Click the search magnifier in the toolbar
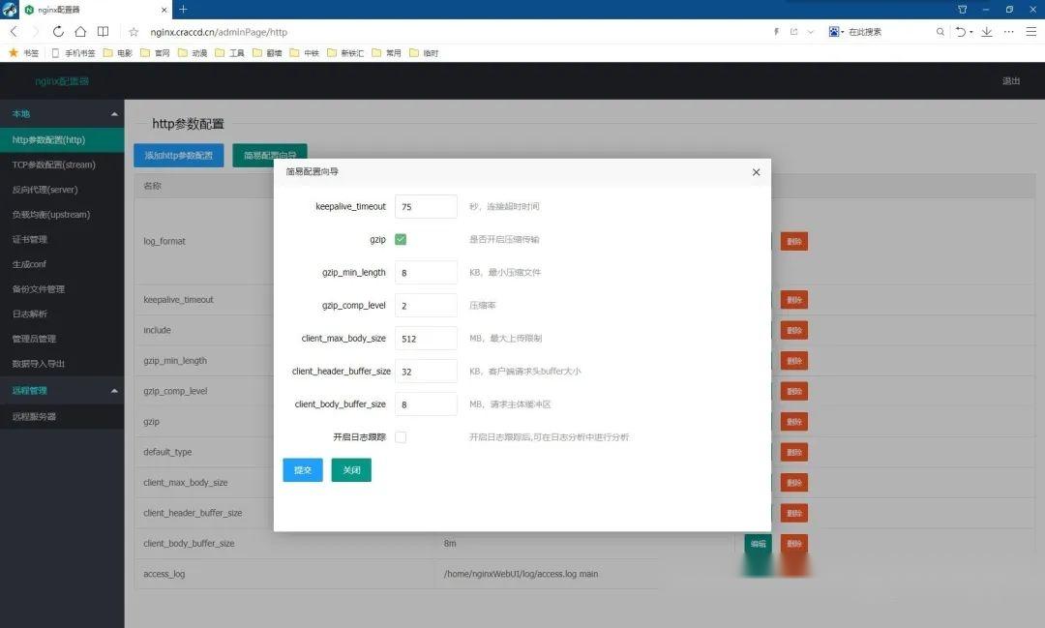This screenshot has height=628, width=1045. point(940,31)
